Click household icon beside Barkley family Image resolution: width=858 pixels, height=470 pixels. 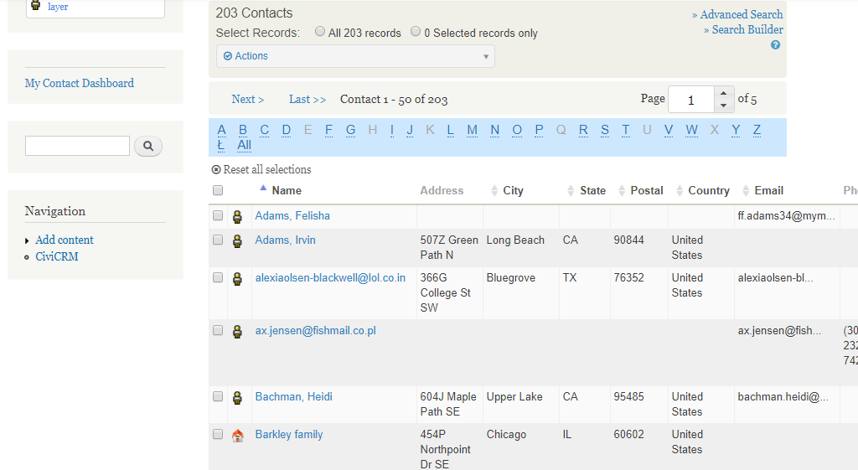coord(237,435)
